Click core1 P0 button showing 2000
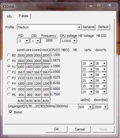The image size is (120, 138). (x=29, y=61)
